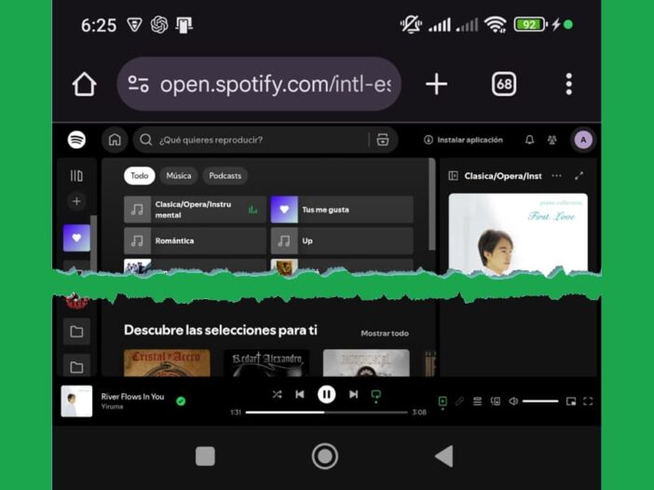The height and width of the screenshot is (490, 654).
Task: Collapse Your Library sidebar icon
Action: click(76, 175)
